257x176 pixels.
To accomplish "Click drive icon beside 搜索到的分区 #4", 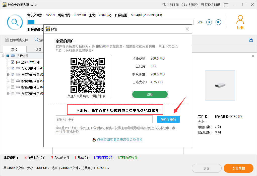I will [x=18, y=87].
